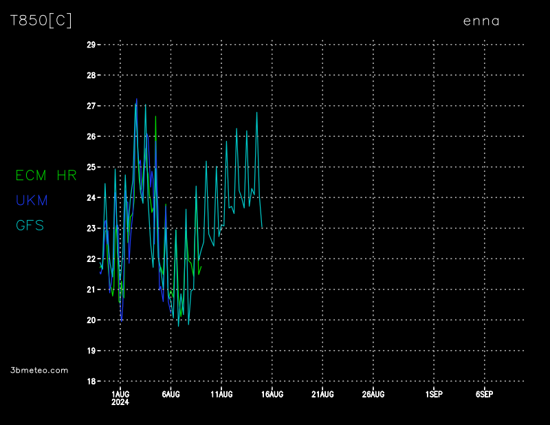Toggle the GFS legend entry
The height and width of the screenshot is (425, 550).
[x=30, y=225]
